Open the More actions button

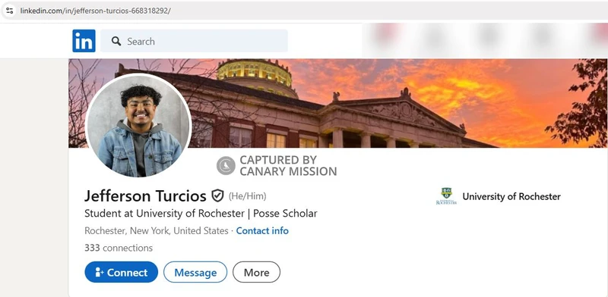(256, 272)
